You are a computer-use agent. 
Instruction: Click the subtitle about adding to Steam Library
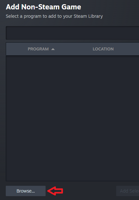54,16
